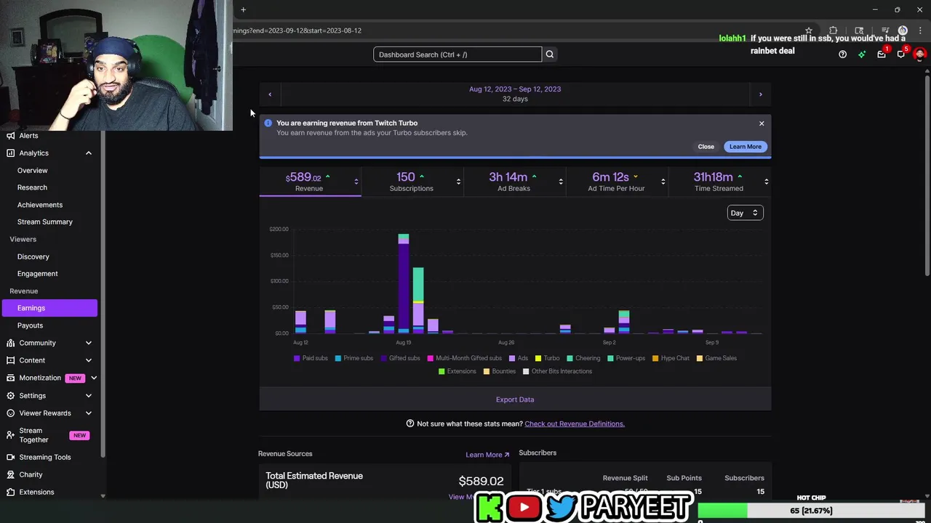Click the Alerts megaphone icon
931x523 pixels.
tap(10, 136)
